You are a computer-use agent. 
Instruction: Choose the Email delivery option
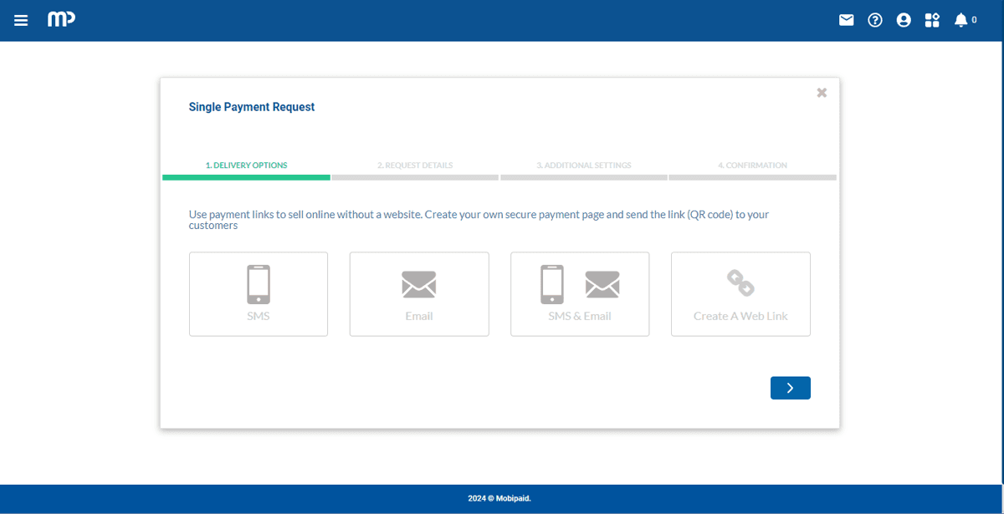coord(419,294)
